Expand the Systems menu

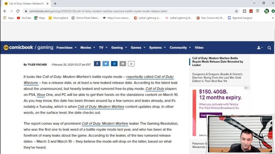click(x=157, y=47)
